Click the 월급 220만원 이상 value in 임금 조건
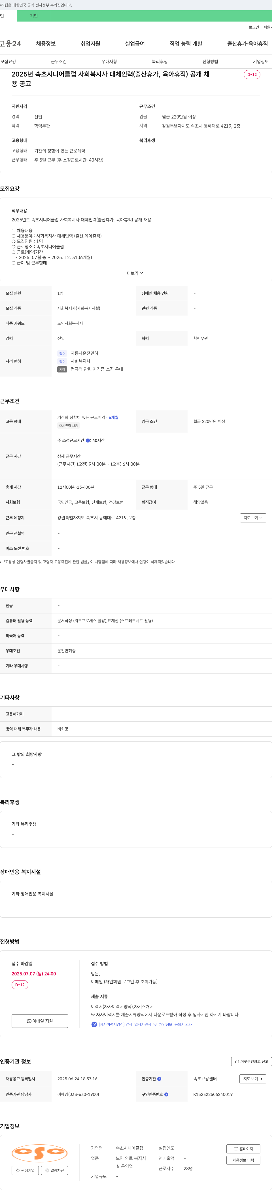The height and width of the screenshot is (1190, 272). click(x=209, y=421)
